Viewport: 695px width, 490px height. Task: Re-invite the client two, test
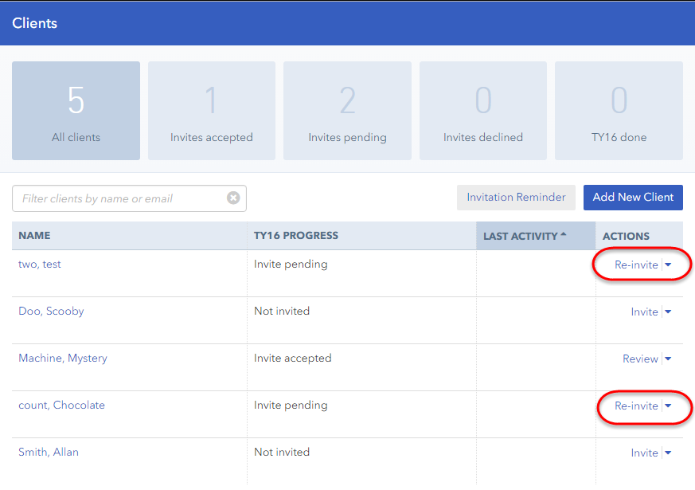point(636,265)
